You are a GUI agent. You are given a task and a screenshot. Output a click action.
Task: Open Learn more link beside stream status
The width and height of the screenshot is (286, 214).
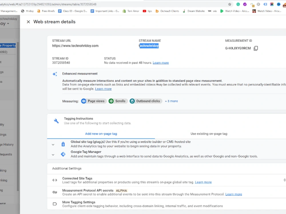pyautogui.click(x=161, y=63)
